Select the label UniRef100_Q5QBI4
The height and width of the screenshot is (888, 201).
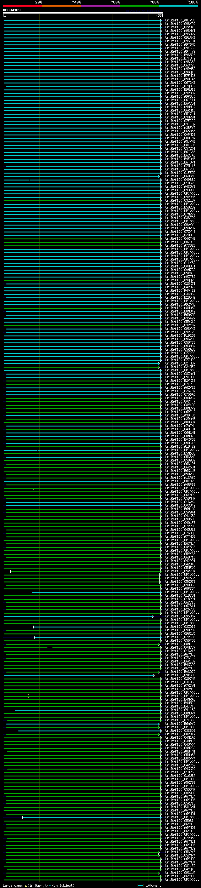coord(180,821)
